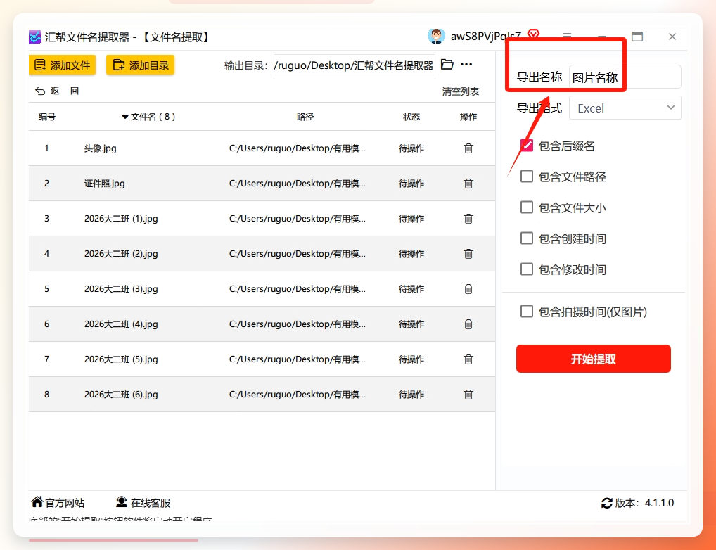The image size is (716, 550).
Task: Delete 2026大二班 (3).jpg via trash icon
Action: (468, 289)
